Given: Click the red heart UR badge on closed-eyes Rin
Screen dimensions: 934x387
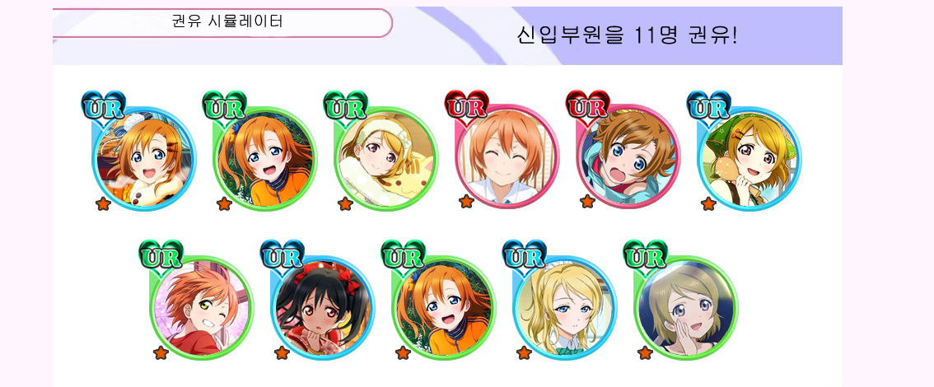Looking at the screenshot, I should pyautogui.click(x=466, y=105).
